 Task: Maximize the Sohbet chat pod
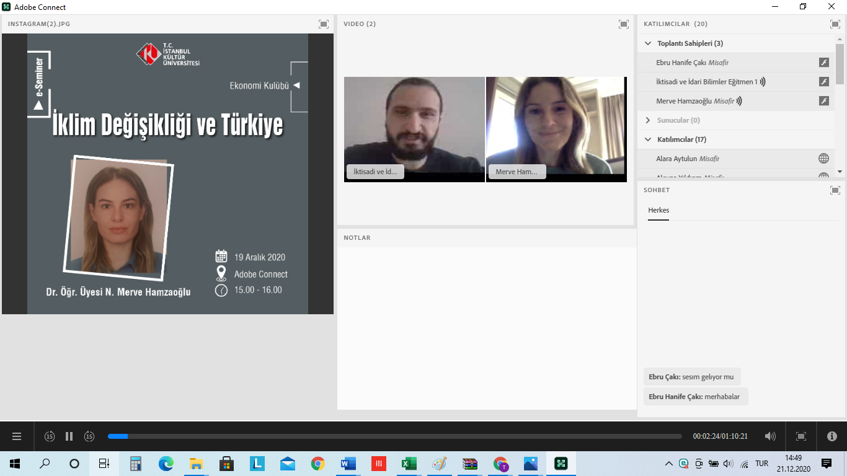point(835,190)
